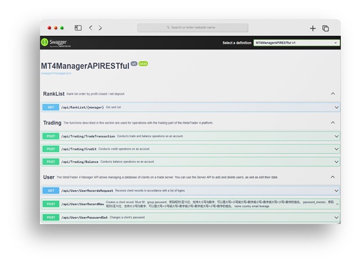Screen dimensions: 360x264
Task: Click path /api/Trading/Balance
Action: coord(79,162)
